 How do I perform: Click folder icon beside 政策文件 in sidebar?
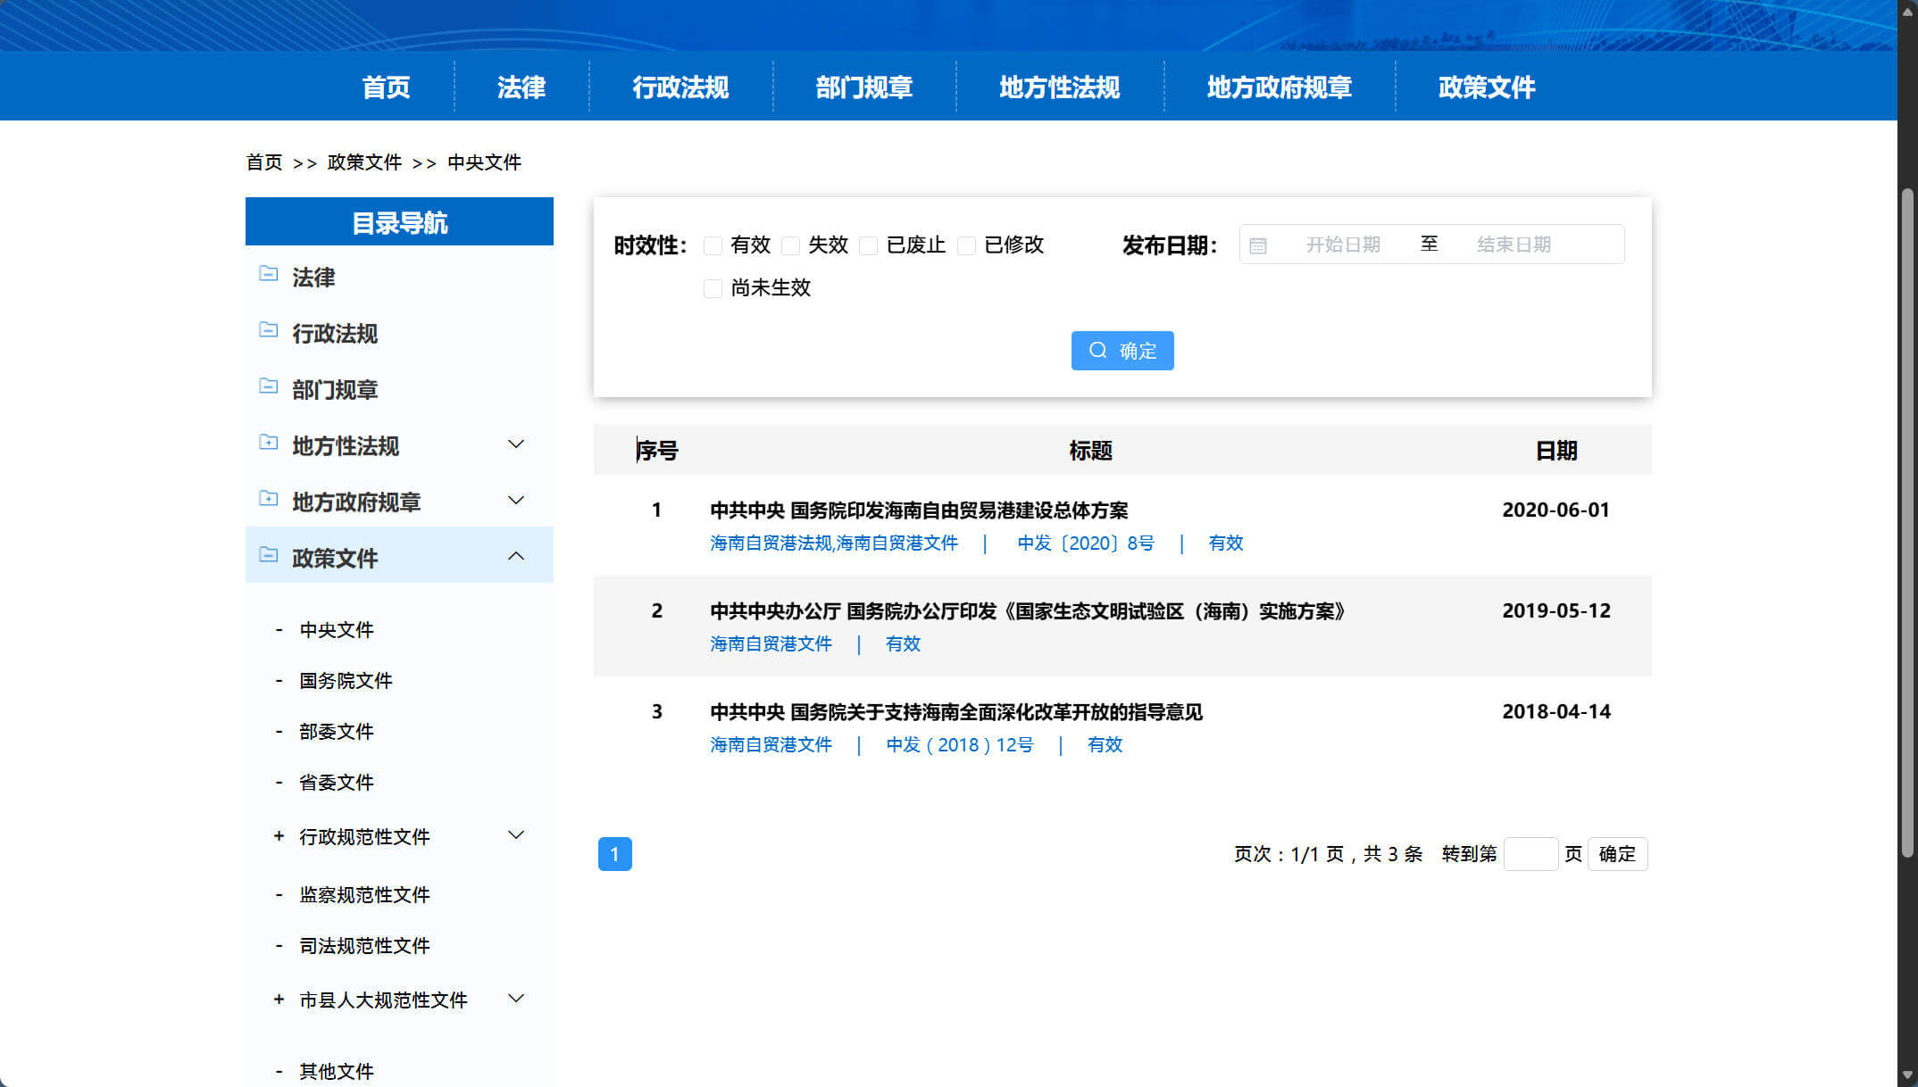[268, 555]
